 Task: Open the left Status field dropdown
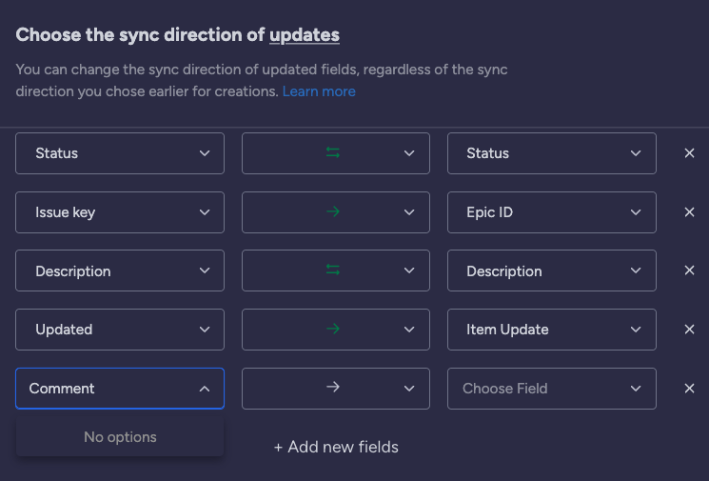(120, 153)
